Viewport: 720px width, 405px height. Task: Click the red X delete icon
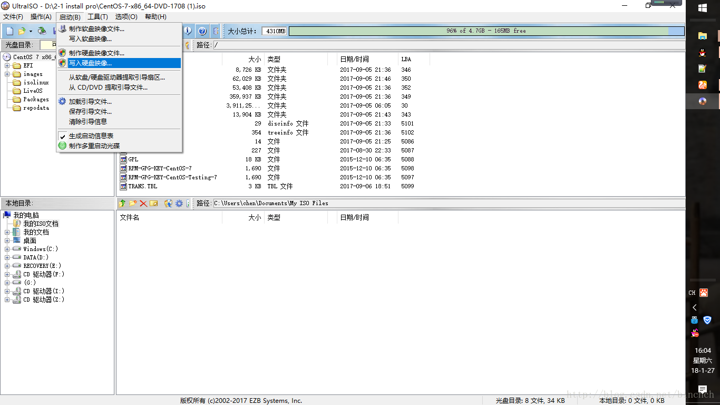tap(143, 203)
